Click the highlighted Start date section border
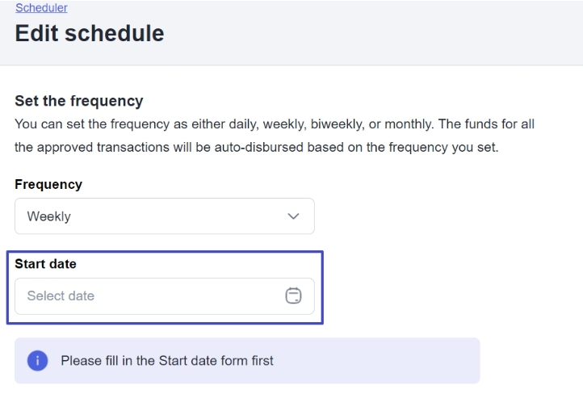Viewport: 583px width, 398px height. pyautogui.click(x=323, y=287)
